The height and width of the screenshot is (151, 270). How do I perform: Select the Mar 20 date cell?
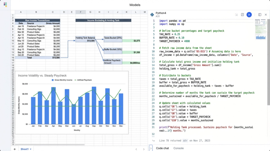pyautogui.click(x=21, y=32)
